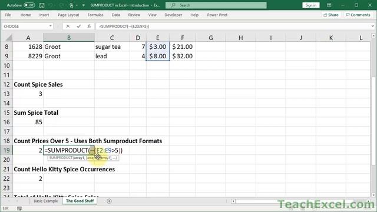Click the previous sheet navigation arrow
The image size is (377, 212).
click(x=9, y=201)
